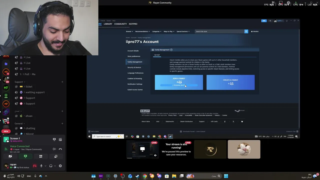
Task: Open Steam Support footer link
Action: pyautogui.click(x=202, y=121)
